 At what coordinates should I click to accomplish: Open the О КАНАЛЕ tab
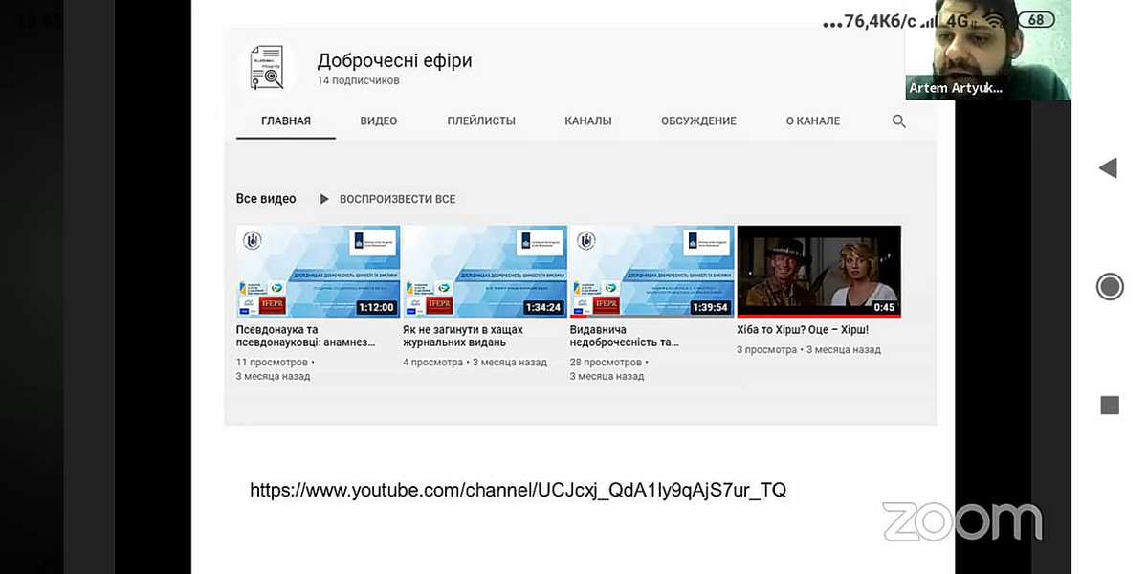pos(813,121)
